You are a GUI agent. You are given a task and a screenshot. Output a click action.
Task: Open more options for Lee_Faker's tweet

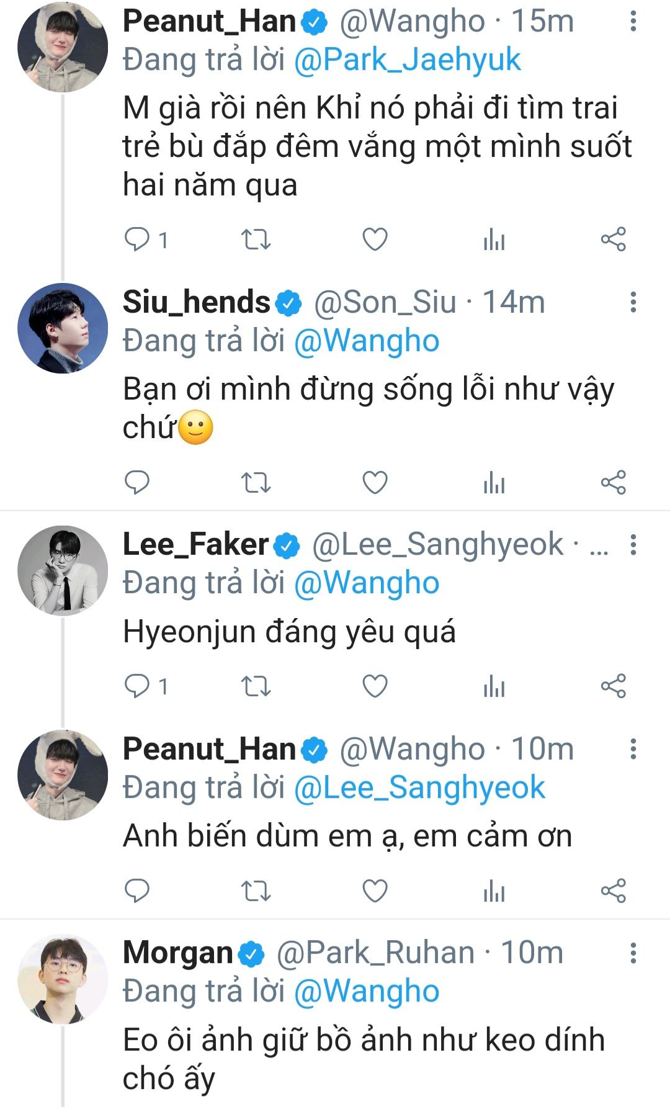click(633, 544)
